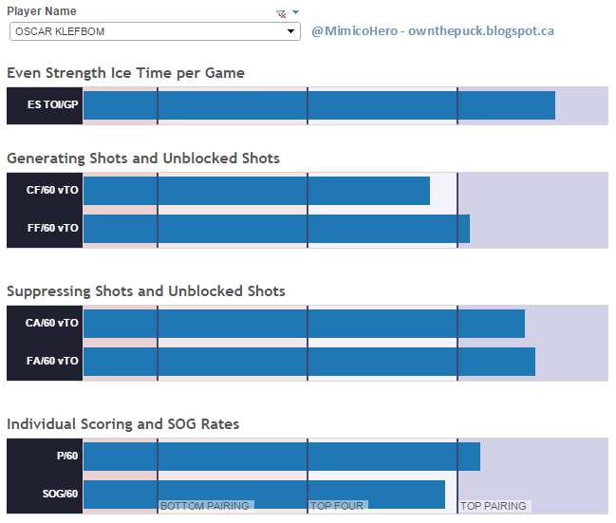Click the TOP FOUR reference label
This screenshot has width=616, height=523.
pyautogui.click(x=337, y=507)
